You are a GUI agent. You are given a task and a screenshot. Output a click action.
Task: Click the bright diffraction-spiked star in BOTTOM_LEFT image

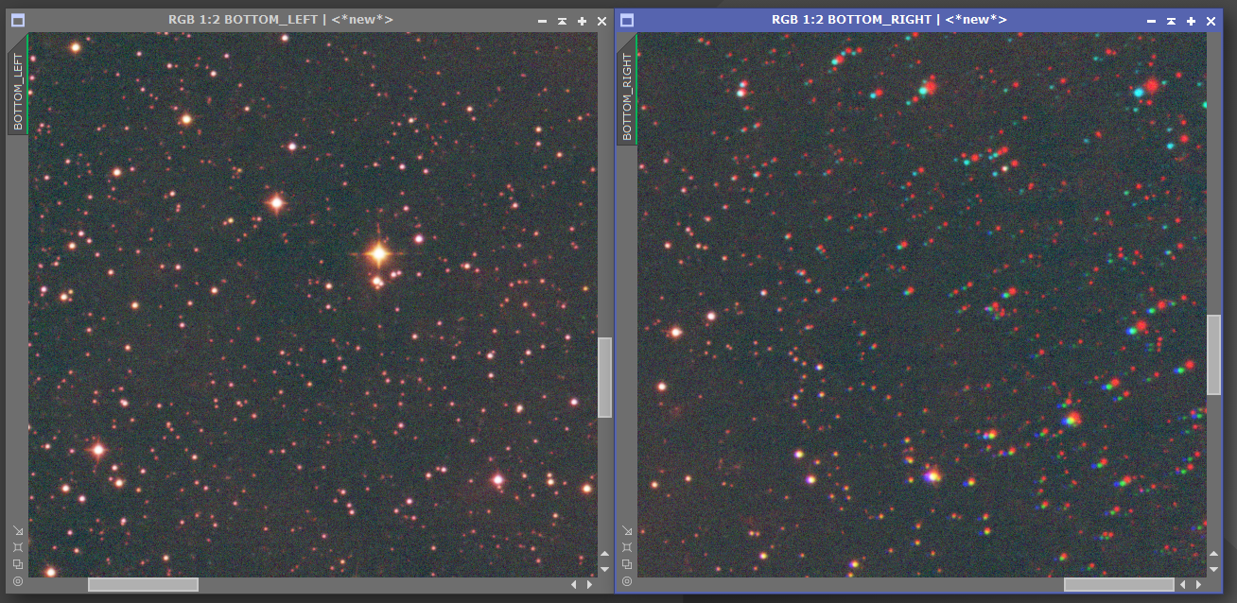tap(378, 253)
